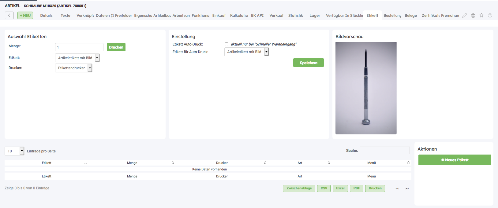The image size is (498, 208).
Task: Go to next page with >> arrows
Action: pos(407,188)
